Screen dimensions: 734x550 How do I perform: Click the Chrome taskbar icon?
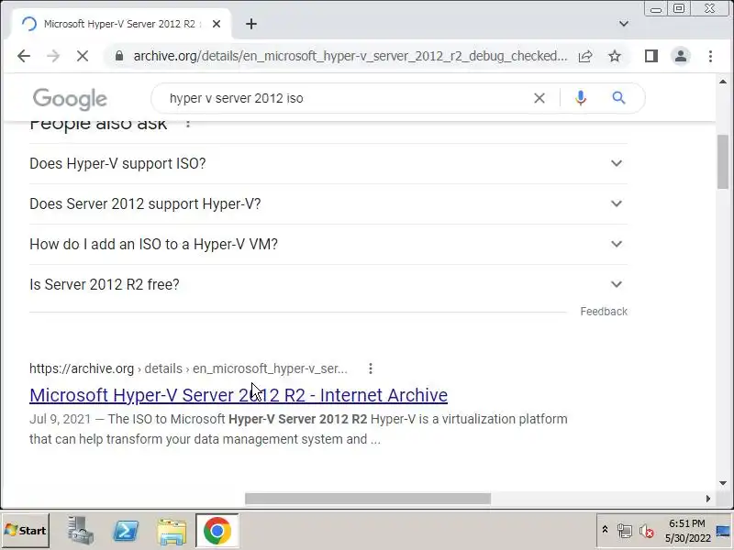(x=217, y=531)
